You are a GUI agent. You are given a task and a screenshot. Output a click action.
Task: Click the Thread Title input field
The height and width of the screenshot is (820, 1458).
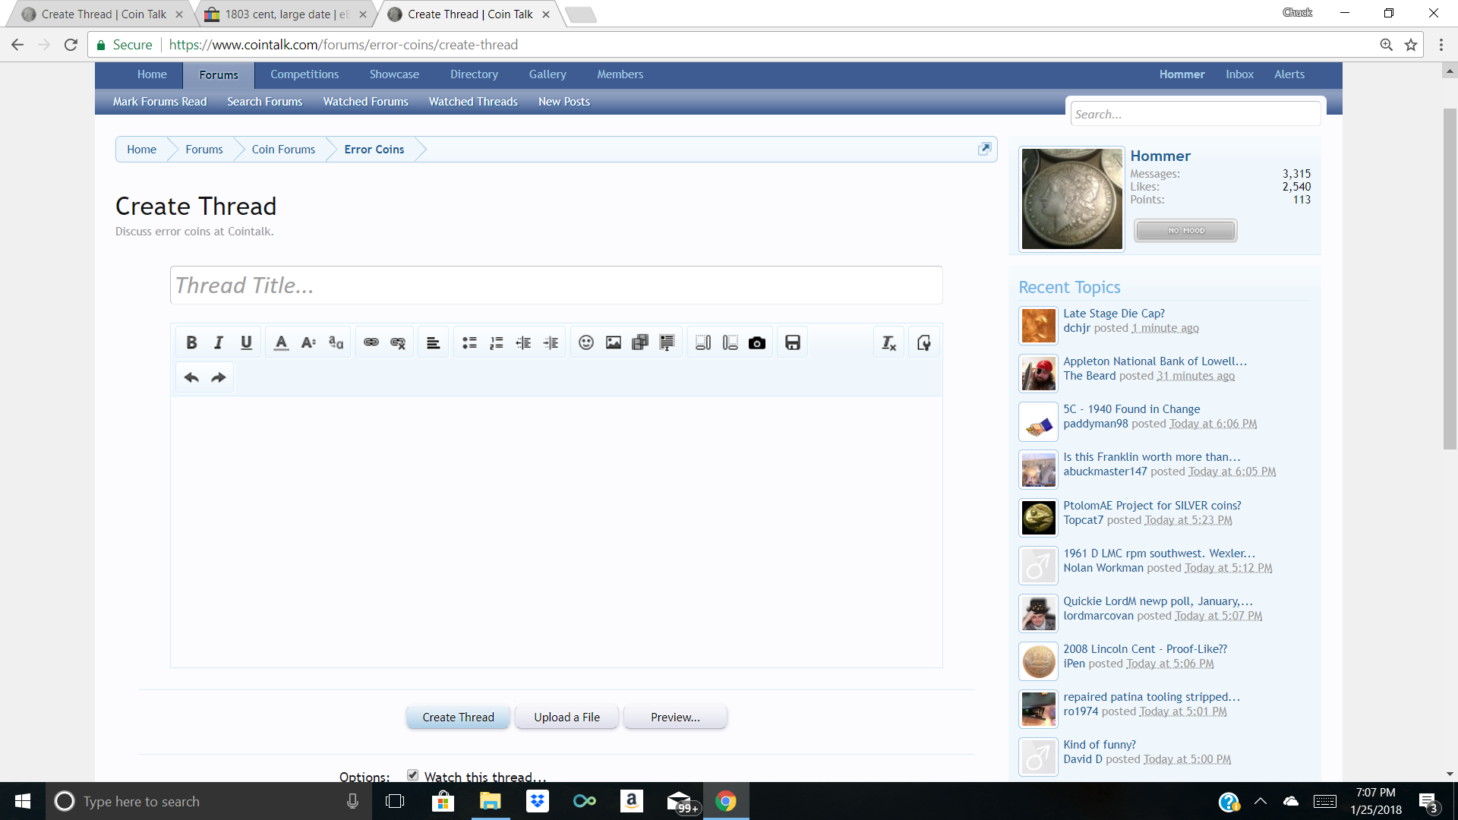point(556,285)
